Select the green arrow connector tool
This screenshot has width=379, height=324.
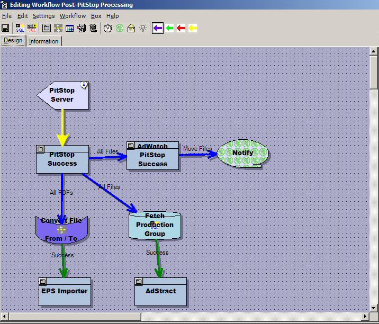point(169,28)
